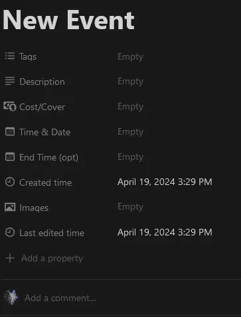Click the Time & Date calendar icon

(10, 132)
